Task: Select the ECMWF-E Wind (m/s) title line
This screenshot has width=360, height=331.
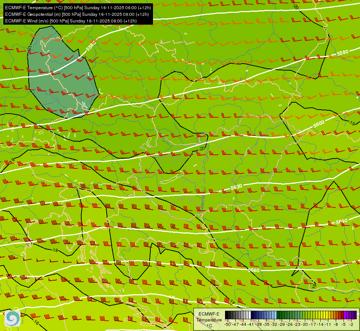Action: pos(71,21)
